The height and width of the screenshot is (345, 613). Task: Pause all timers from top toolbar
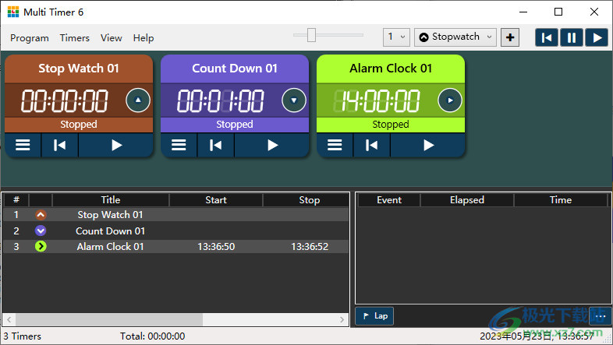click(x=571, y=37)
